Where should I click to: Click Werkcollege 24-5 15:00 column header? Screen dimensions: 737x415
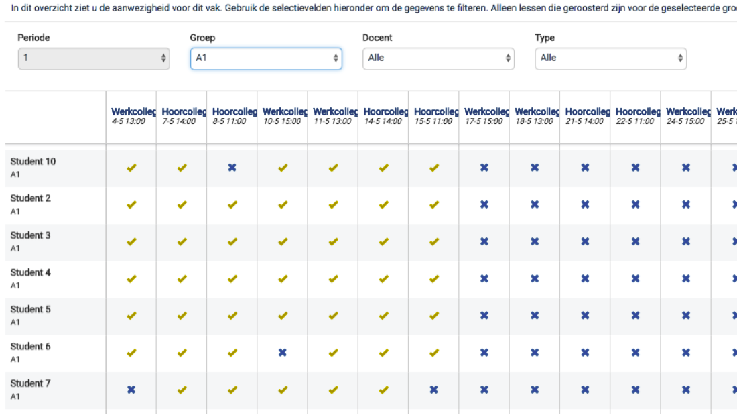(688, 116)
